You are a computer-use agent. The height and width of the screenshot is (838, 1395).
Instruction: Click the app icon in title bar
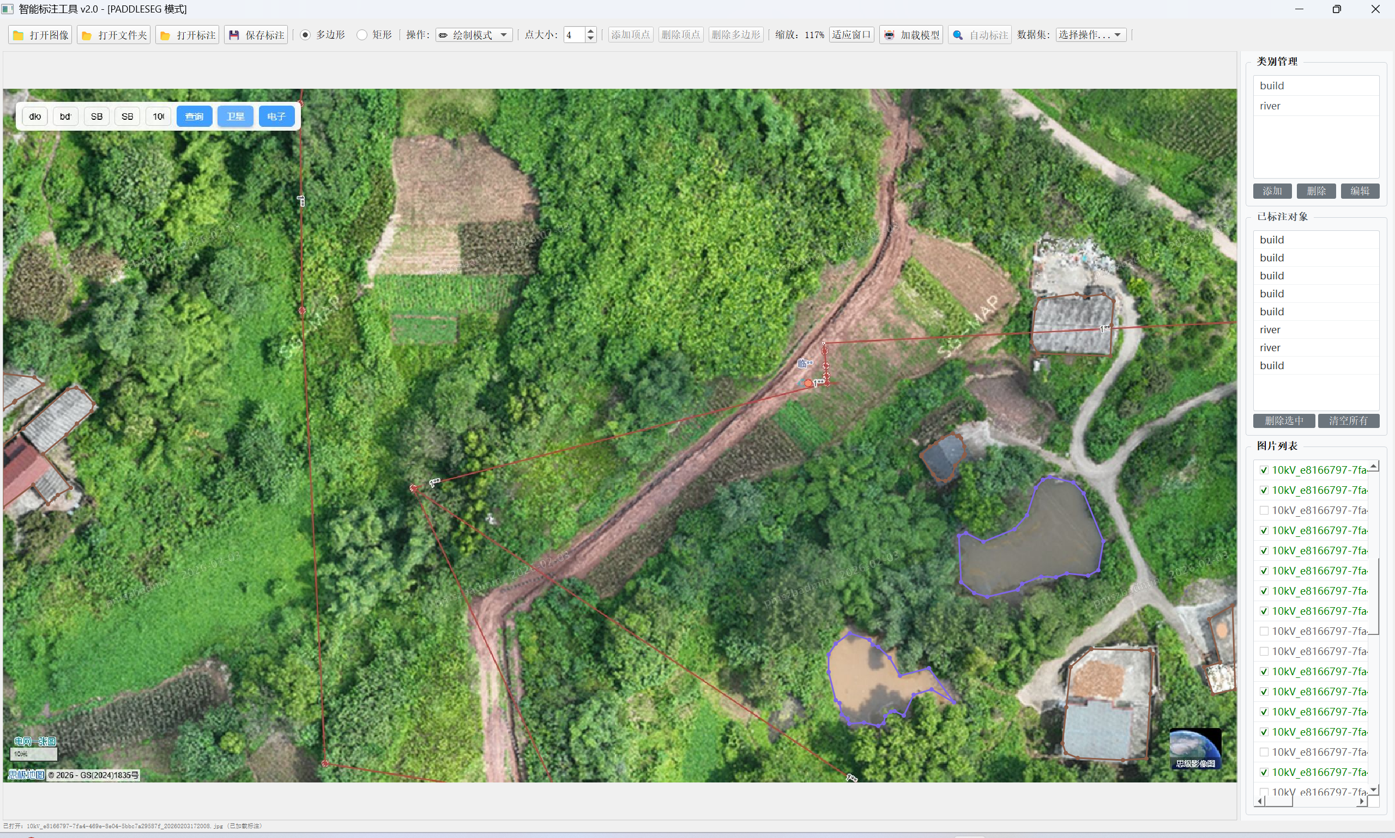pyautogui.click(x=7, y=9)
